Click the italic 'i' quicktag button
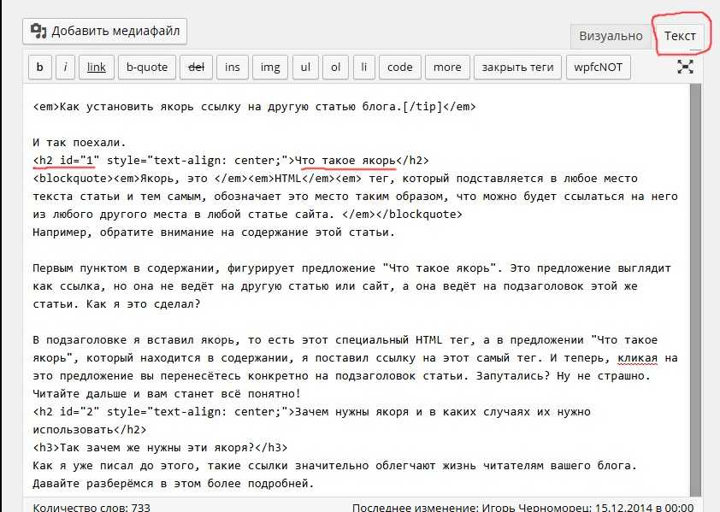The height and width of the screenshot is (512, 720). [x=66, y=67]
